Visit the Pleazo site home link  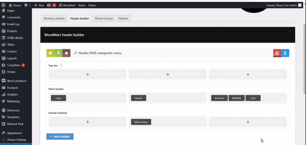pyautogui.click(x=15, y=5)
